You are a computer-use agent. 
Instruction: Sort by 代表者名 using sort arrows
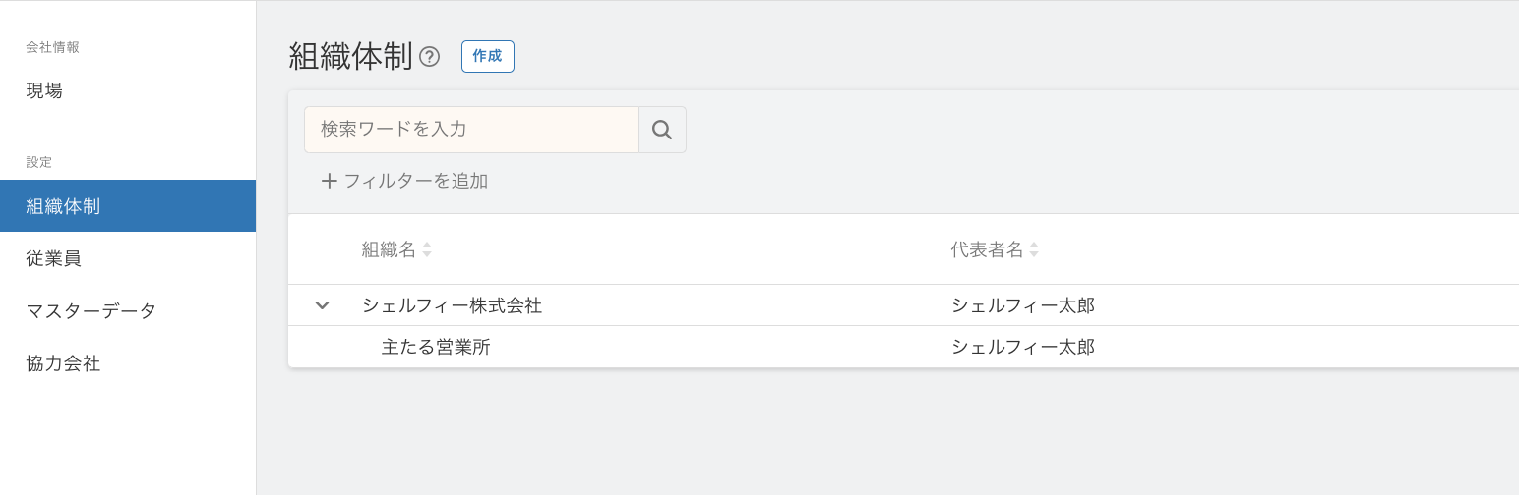point(1034,250)
